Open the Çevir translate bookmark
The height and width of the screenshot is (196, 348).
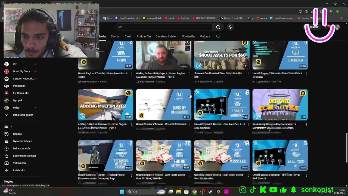[x=107, y=18]
